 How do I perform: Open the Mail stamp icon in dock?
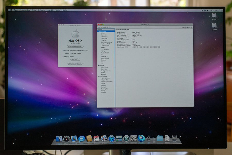74,139
